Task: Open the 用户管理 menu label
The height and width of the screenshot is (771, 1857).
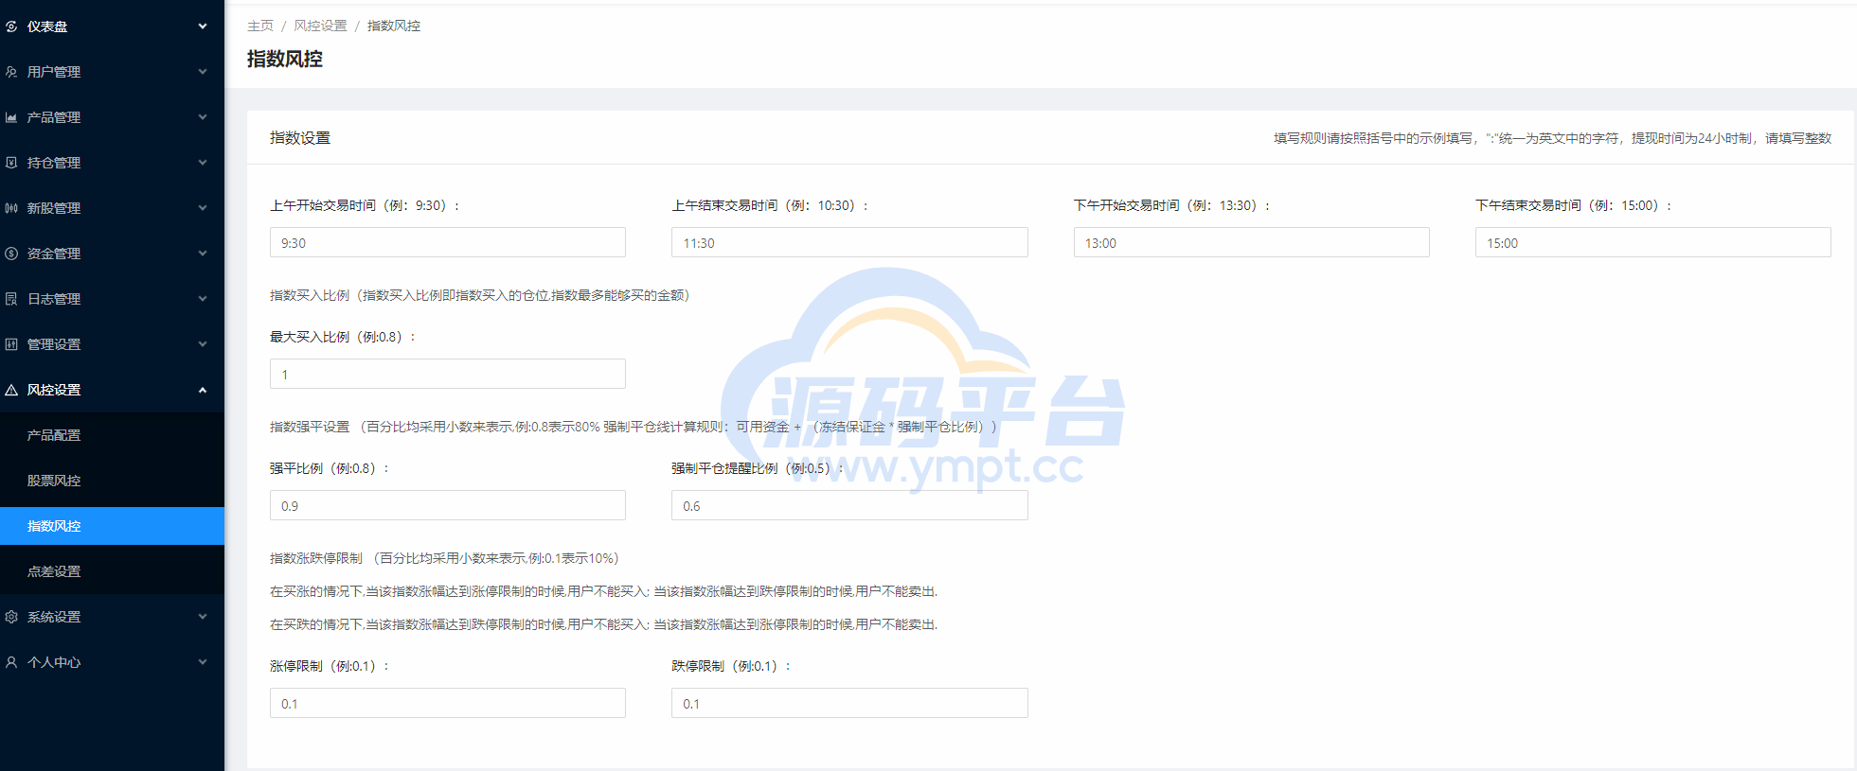Action: [x=54, y=72]
